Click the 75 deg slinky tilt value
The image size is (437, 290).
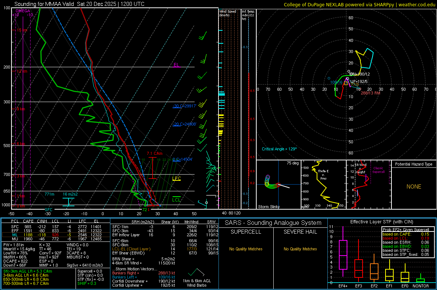293,163
